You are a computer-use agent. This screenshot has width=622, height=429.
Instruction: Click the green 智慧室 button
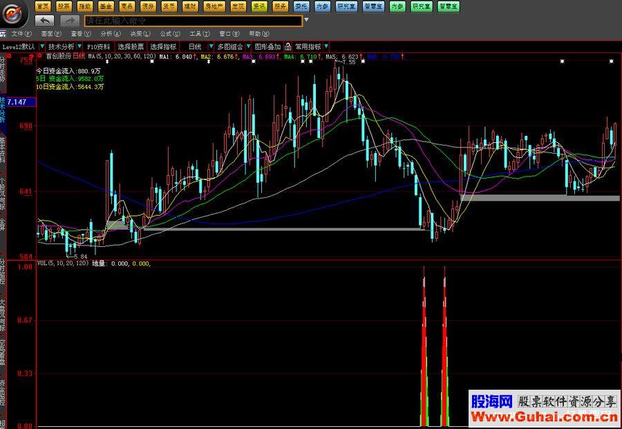click(449, 6)
